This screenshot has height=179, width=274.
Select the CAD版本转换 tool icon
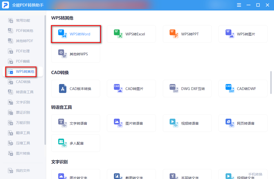coord(76,89)
